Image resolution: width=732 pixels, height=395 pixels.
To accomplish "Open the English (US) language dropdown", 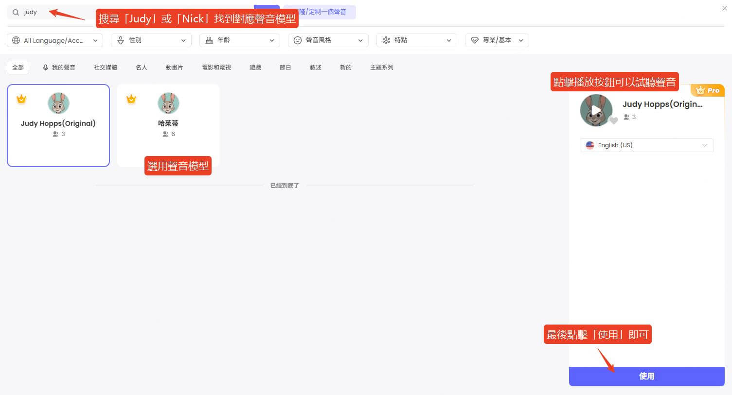I will 705,145.
